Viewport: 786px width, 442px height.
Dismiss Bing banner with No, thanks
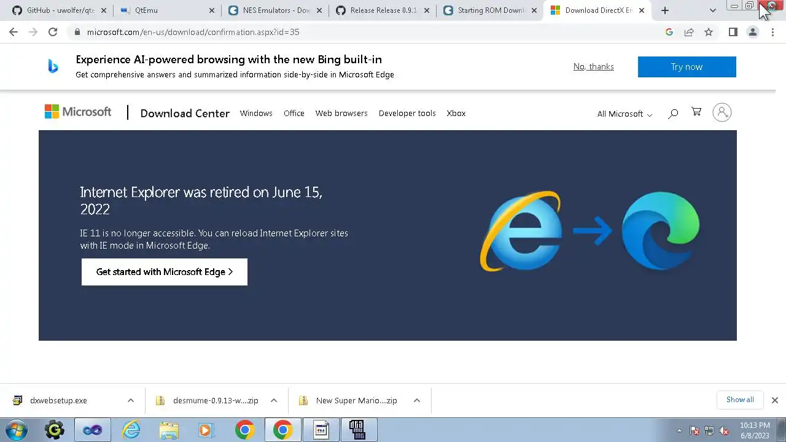click(594, 66)
